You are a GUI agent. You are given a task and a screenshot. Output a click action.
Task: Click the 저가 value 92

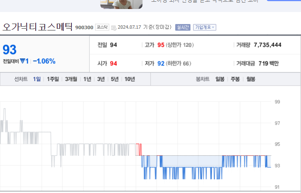click(x=161, y=63)
